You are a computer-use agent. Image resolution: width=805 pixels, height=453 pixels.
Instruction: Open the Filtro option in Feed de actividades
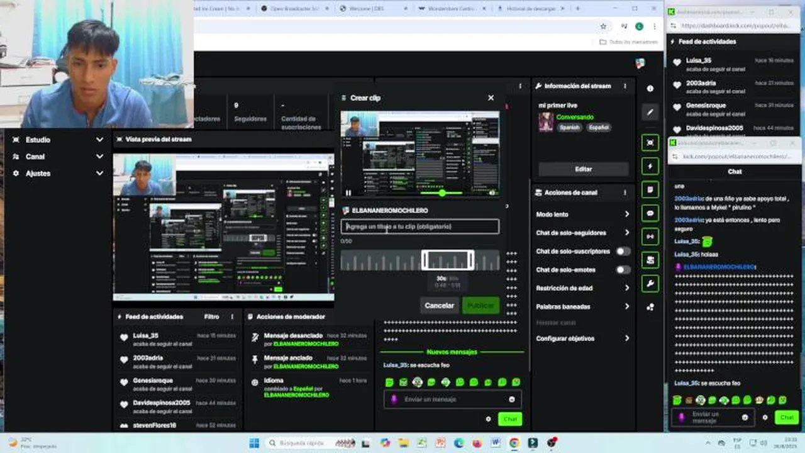pos(211,317)
